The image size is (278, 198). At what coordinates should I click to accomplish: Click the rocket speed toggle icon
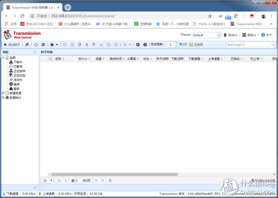tap(27, 44)
